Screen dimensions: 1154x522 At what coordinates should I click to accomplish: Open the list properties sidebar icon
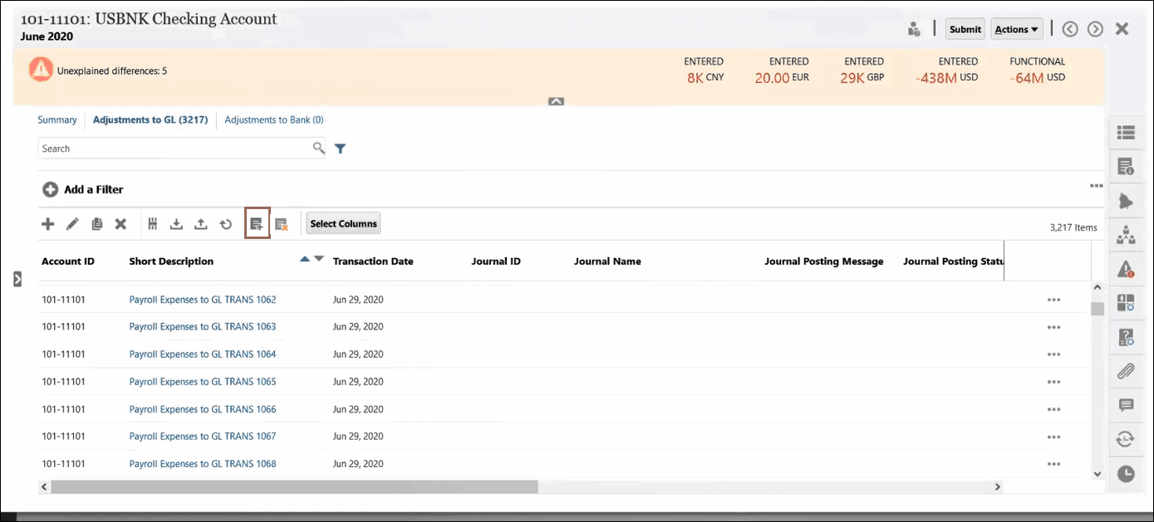tap(1126, 132)
